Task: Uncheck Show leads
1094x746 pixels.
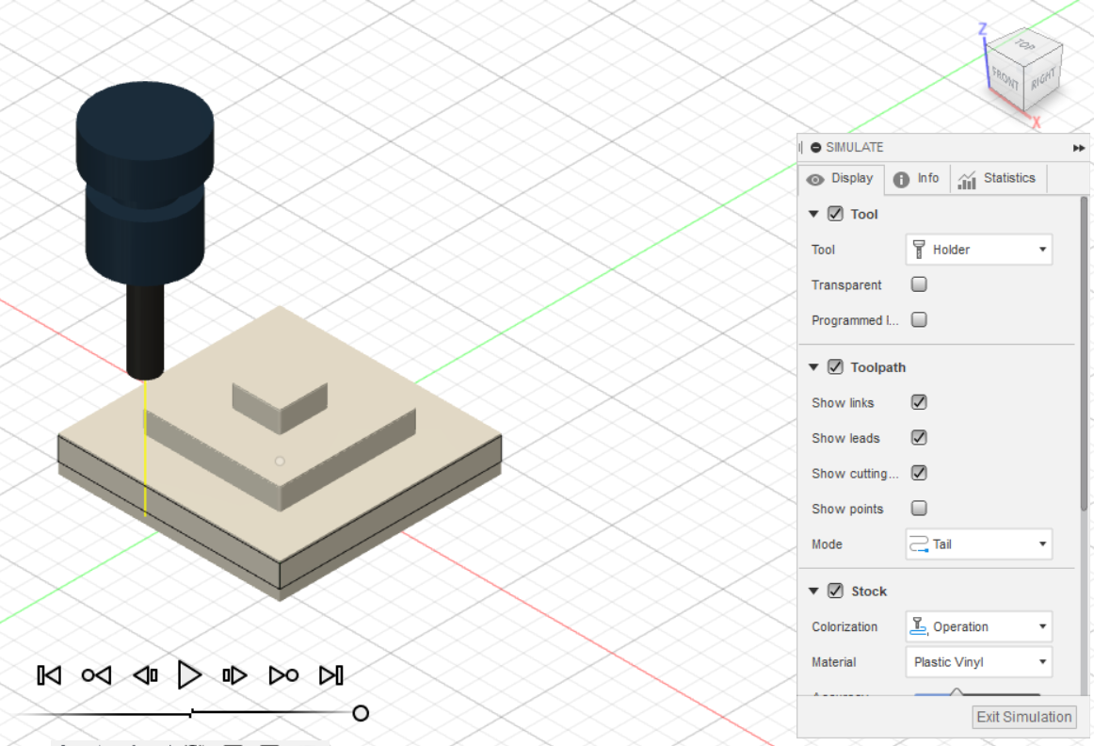Action: pyautogui.click(x=919, y=438)
